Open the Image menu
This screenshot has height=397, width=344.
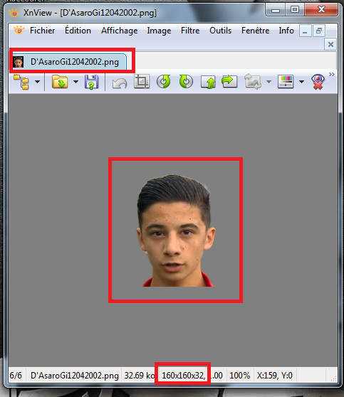point(159,31)
